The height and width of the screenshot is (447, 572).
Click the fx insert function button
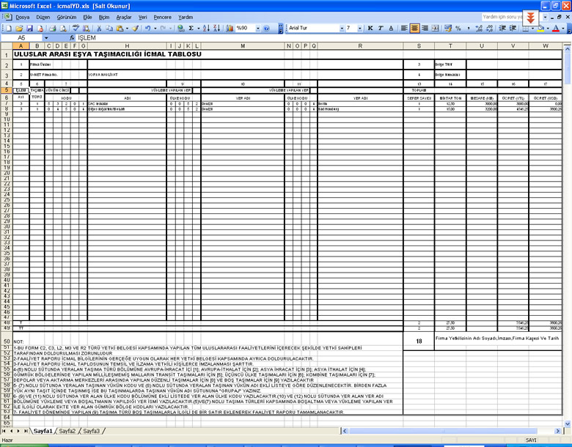[x=72, y=37]
